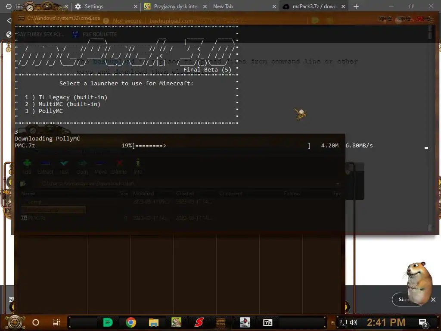Click the hamster app icon on the taskbar

tap(176, 322)
